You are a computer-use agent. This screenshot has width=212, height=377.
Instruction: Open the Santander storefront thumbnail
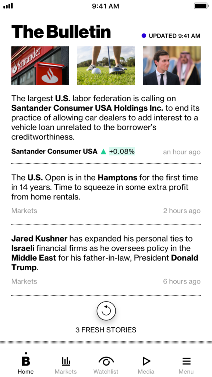click(40, 66)
